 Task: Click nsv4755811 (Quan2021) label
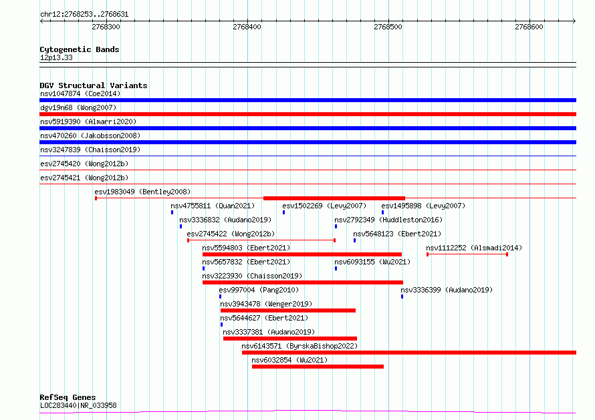[x=213, y=206]
